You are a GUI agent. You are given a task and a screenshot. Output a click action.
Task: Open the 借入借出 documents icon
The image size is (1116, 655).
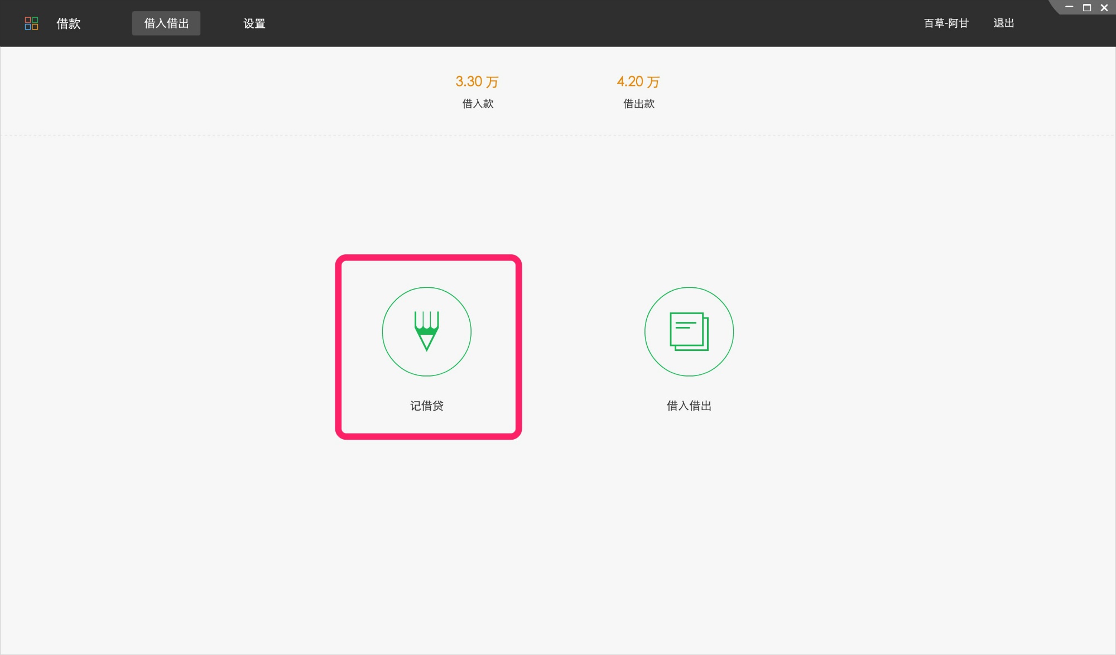coord(689,331)
